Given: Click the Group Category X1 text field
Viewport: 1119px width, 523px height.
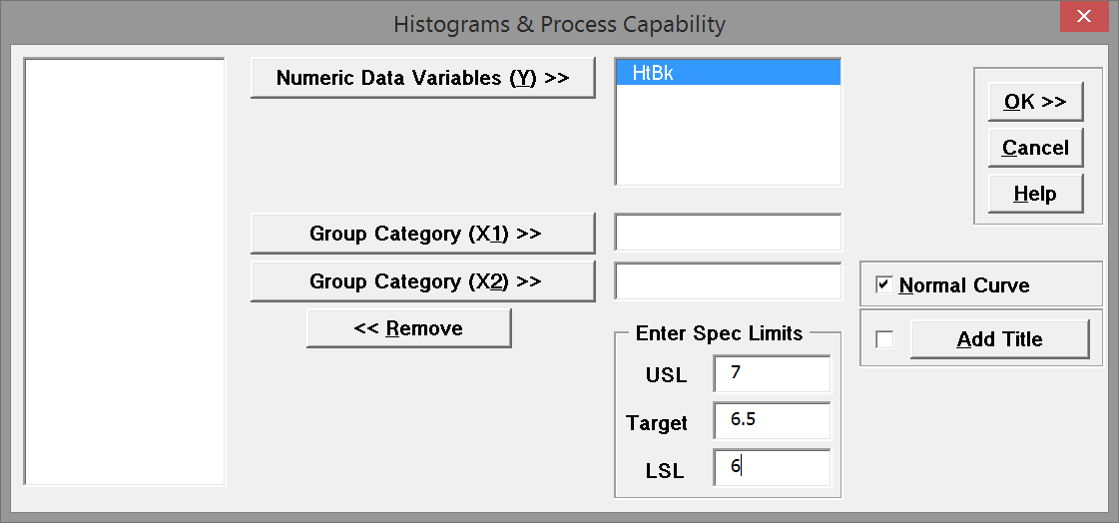Looking at the screenshot, I should (728, 233).
